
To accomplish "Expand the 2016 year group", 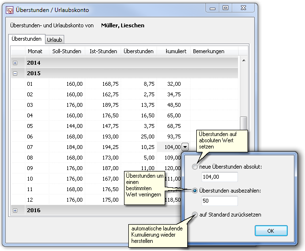I will 15,210.
